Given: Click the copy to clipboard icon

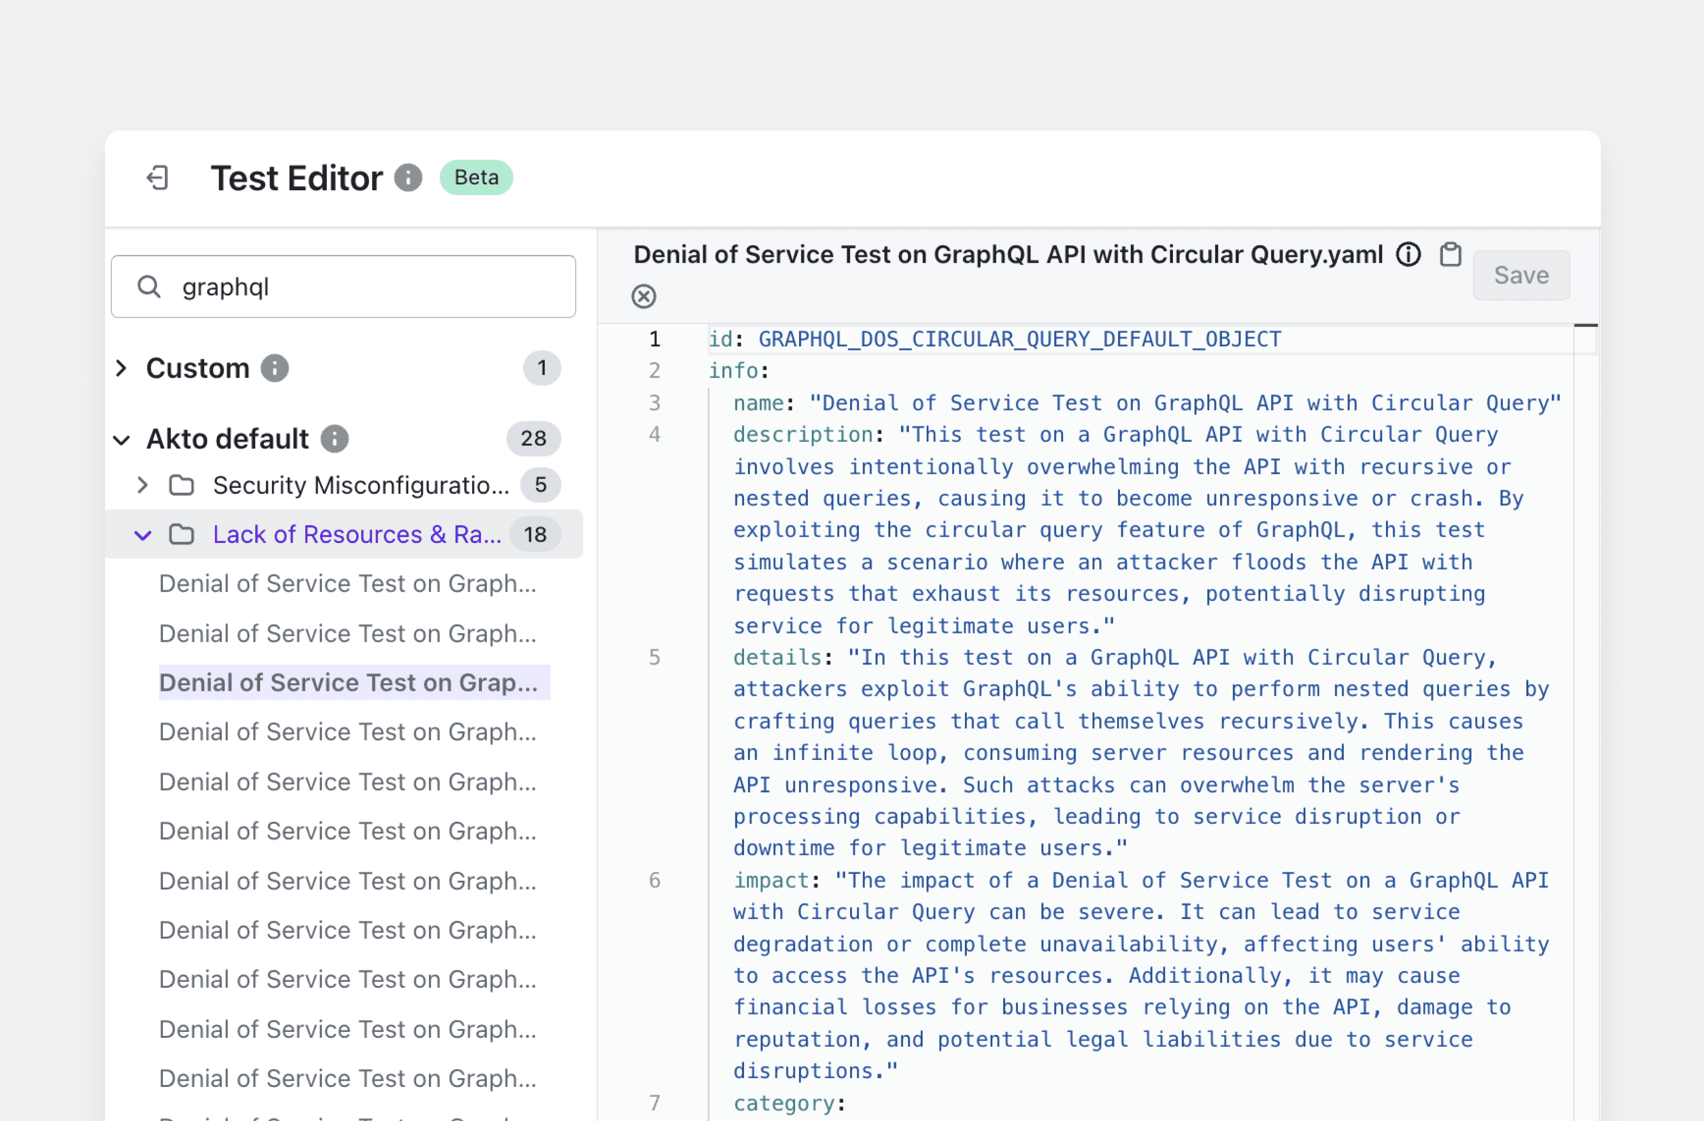Looking at the screenshot, I should point(1450,254).
